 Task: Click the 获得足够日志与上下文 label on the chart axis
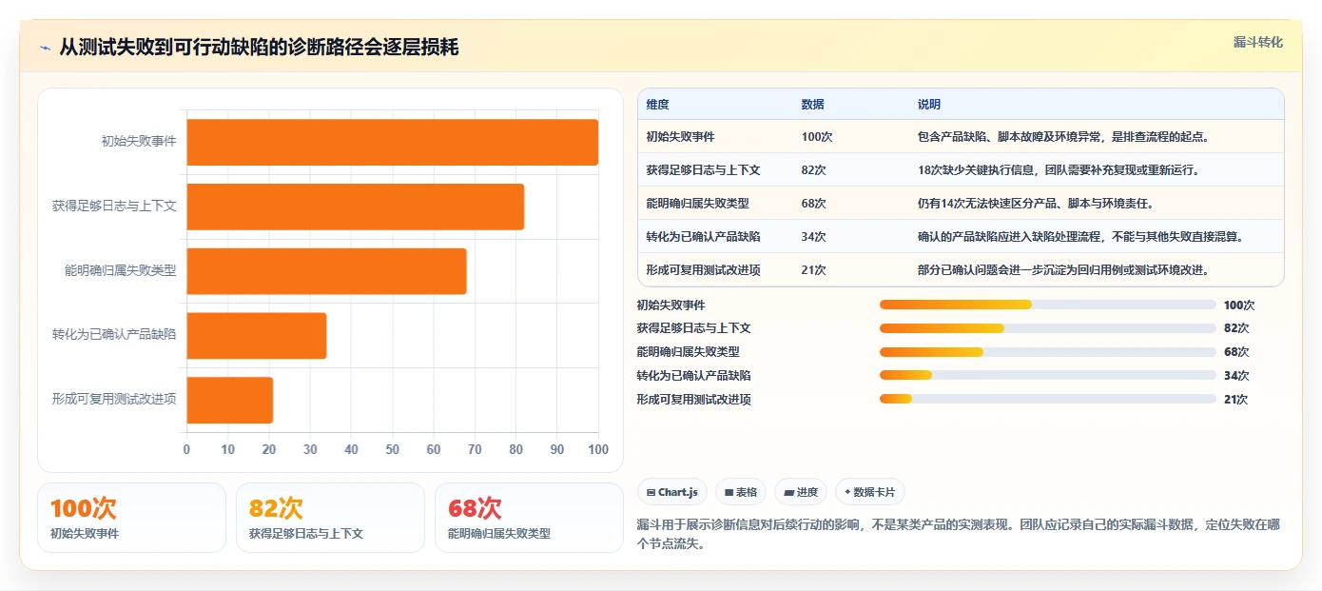click(114, 206)
